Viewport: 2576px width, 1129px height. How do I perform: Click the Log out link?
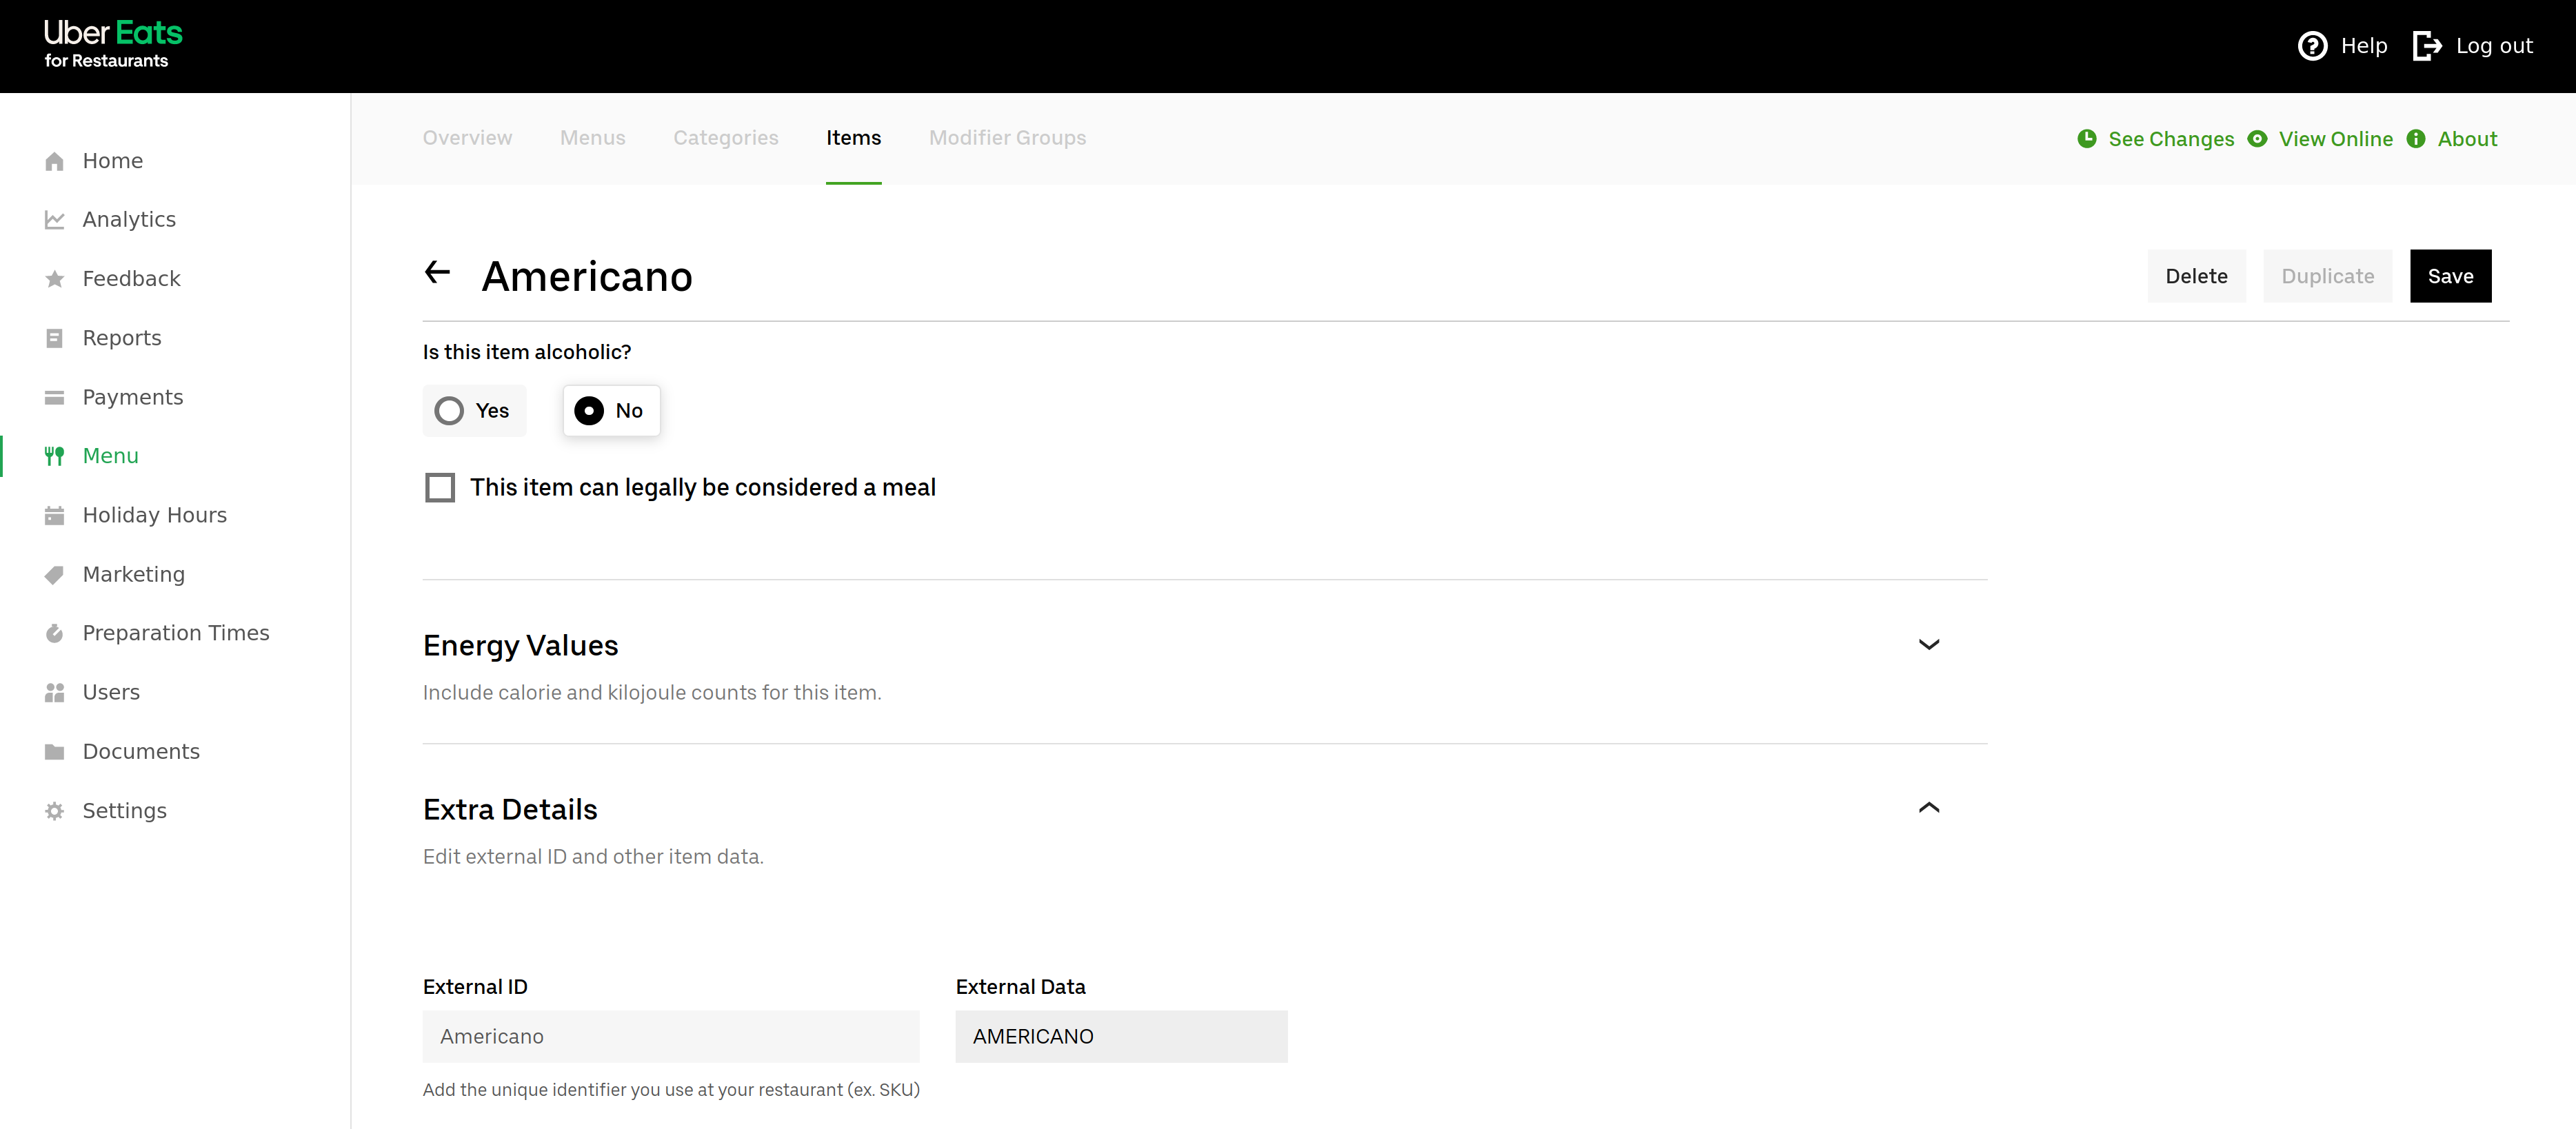tap(2494, 46)
